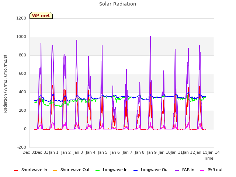The image size is (236, 177).
Task: Click the Jan 3 x-axis label
Action: (x=78, y=152)
